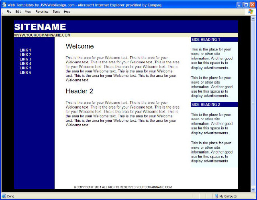Screen dimensions: 257x200
Task: Open the File menu
Action: pos(9,12)
